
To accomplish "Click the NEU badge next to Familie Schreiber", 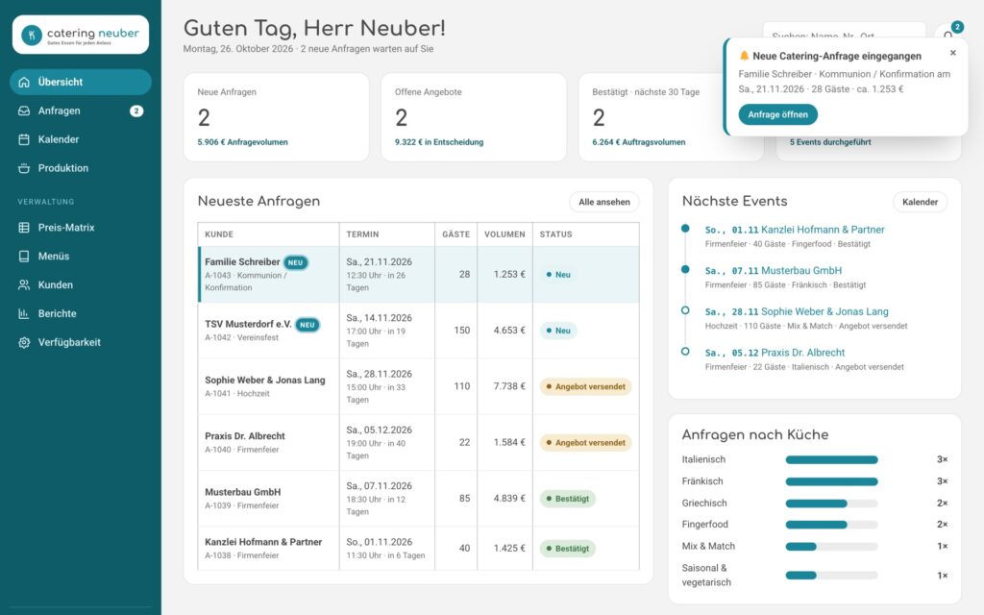I will pyautogui.click(x=296, y=263).
